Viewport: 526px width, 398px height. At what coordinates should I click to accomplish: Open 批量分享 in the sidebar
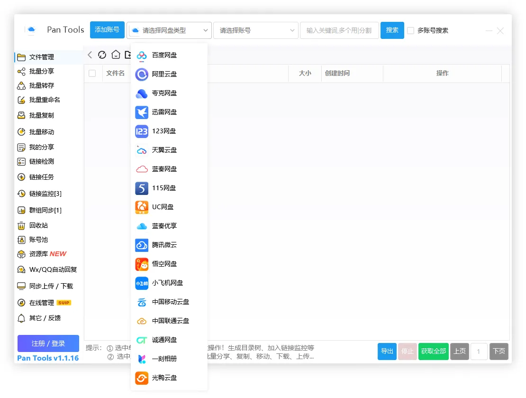pyautogui.click(x=49, y=71)
